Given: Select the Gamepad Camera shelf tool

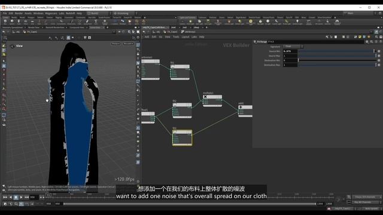Looking at the screenshot, I should pos(337,22).
